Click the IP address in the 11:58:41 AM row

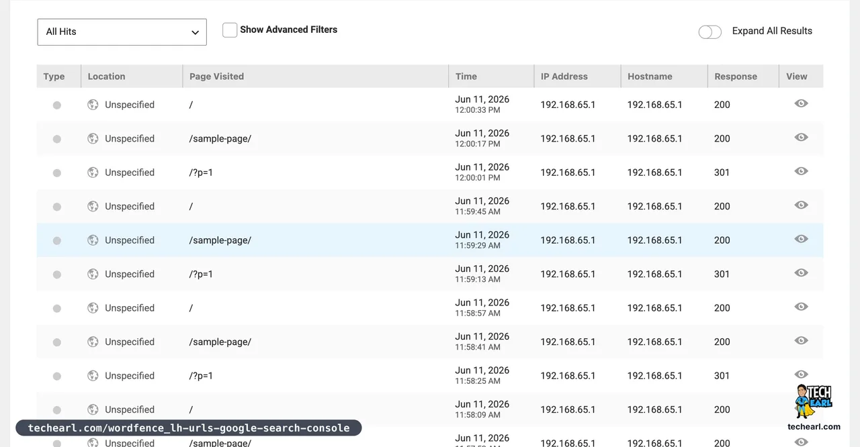568,342
